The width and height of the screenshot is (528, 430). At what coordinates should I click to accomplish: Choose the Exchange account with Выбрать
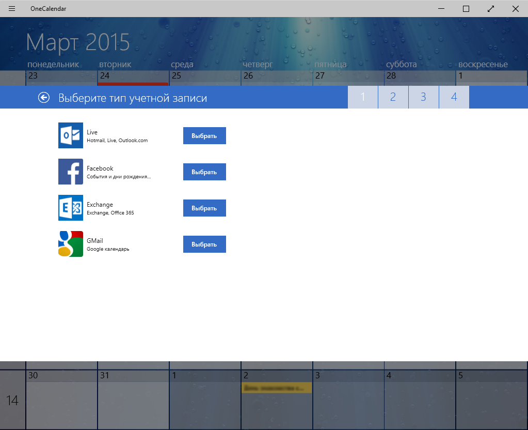(x=204, y=208)
